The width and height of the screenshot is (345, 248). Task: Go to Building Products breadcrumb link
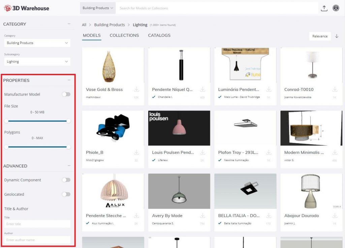pyautogui.click(x=109, y=25)
